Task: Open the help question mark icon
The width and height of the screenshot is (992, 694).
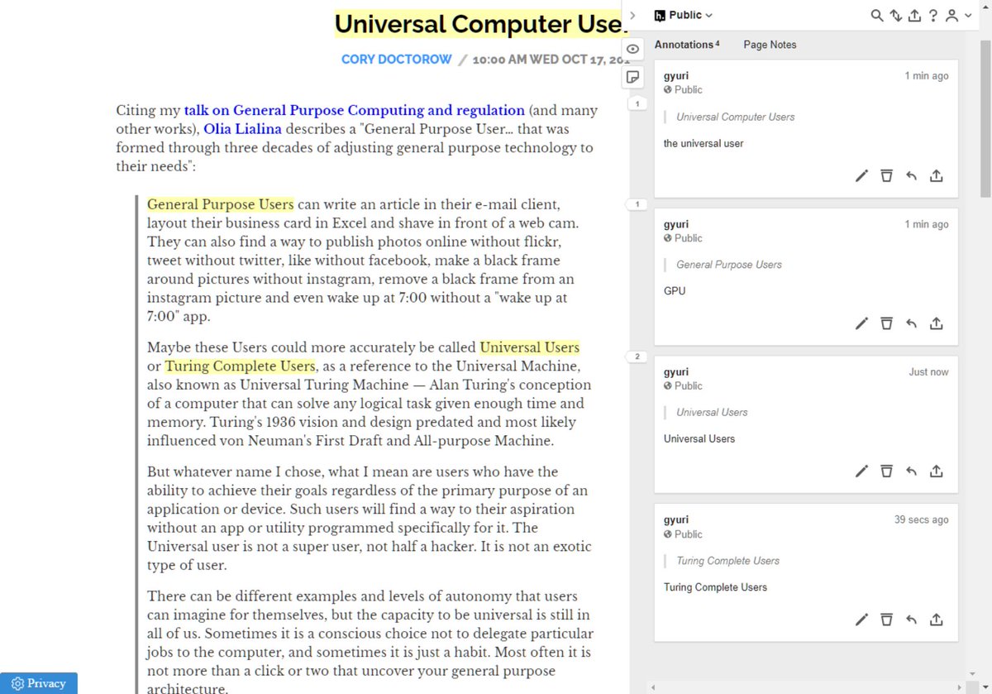Action: tap(933, 15)
